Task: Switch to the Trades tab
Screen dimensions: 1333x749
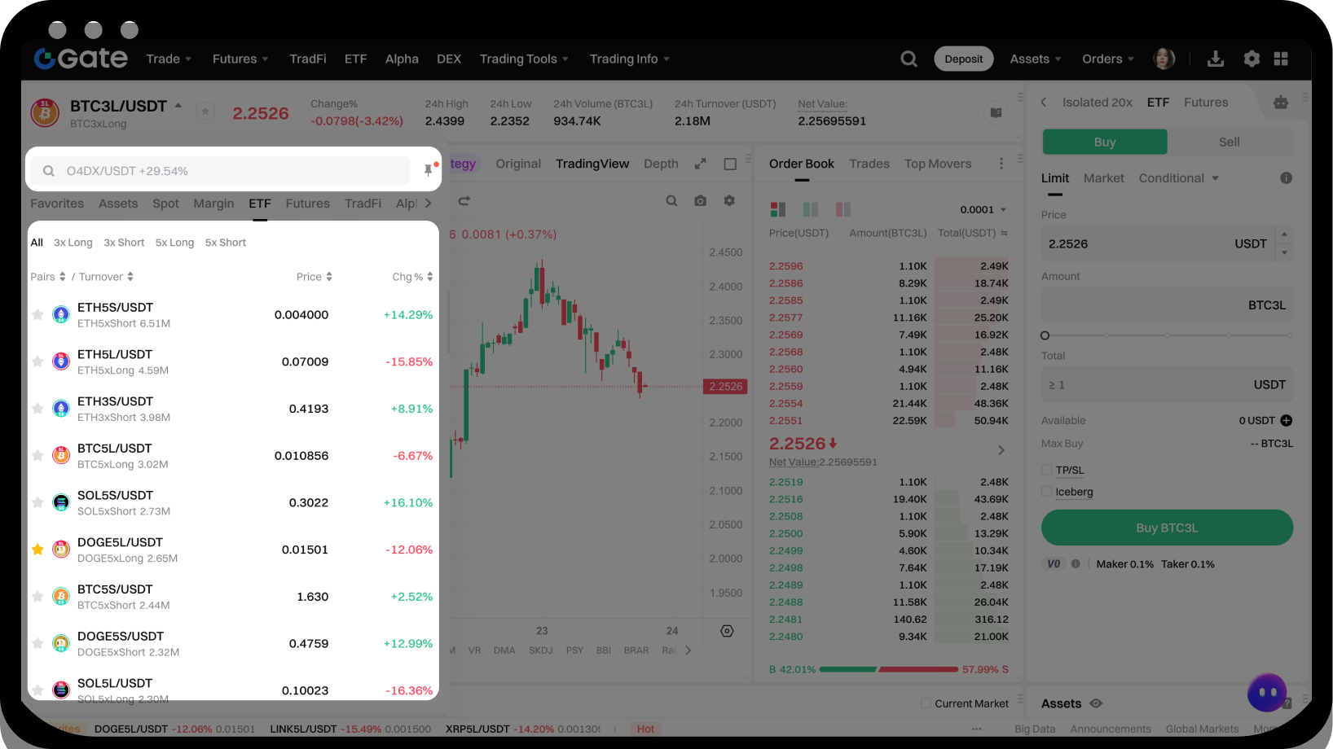Action: (869, 164)
